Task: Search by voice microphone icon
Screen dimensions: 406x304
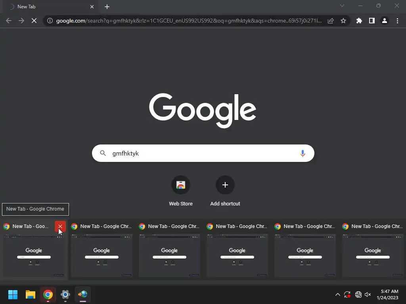Action: [303, 153]
